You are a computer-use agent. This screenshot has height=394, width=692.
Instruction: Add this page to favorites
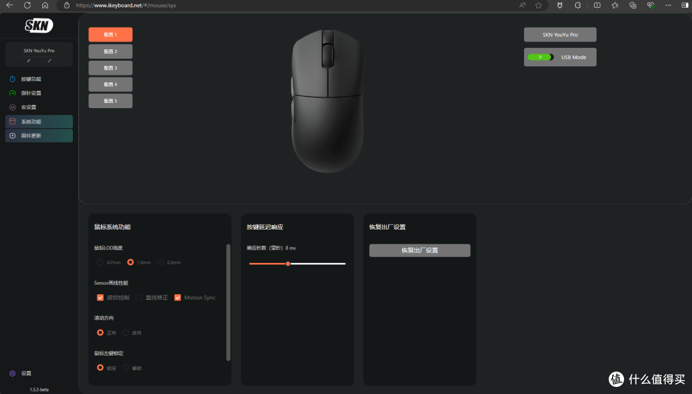point(538,5)
